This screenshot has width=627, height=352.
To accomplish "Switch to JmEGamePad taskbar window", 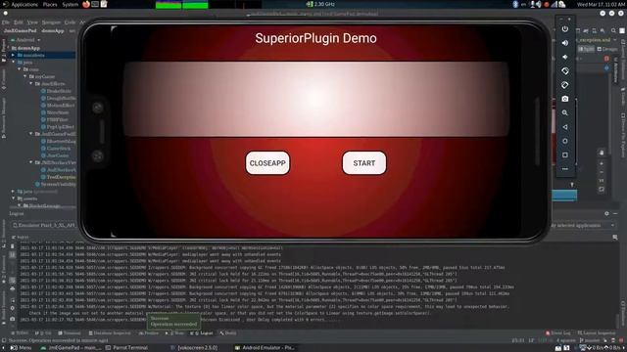I will pyautogui.click(x=72, y=348).
